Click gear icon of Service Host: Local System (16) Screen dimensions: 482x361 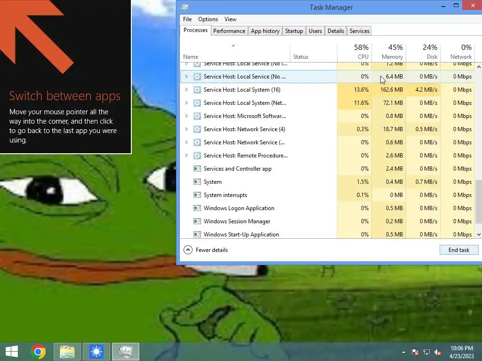(x=197, y=90)
